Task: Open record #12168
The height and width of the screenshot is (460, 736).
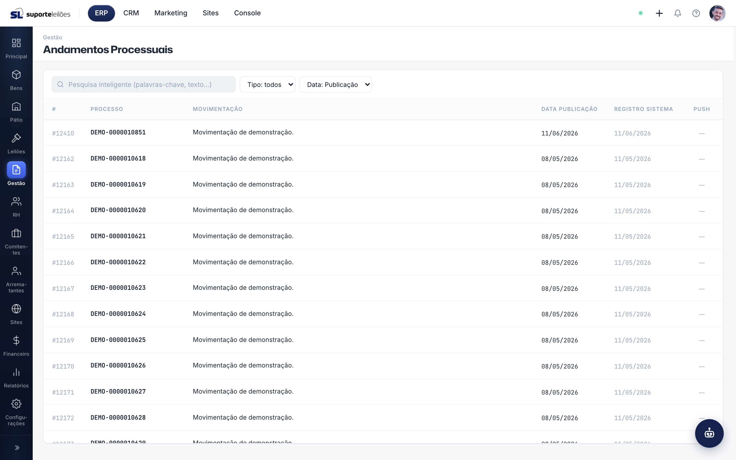Action: click(x=63, y=314)
